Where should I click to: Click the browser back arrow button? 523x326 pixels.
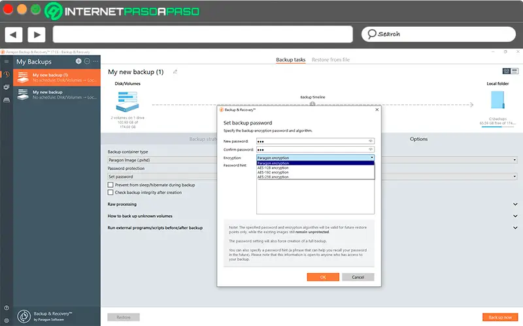[14, 35]
